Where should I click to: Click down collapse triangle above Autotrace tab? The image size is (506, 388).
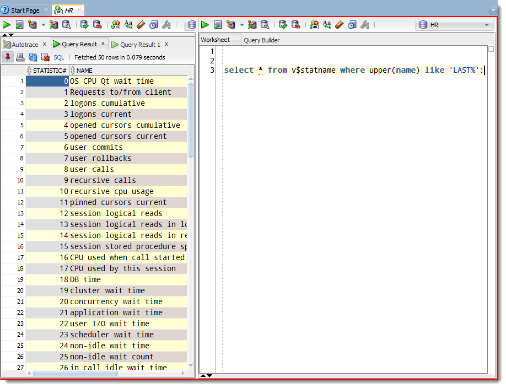click(11, 35)
